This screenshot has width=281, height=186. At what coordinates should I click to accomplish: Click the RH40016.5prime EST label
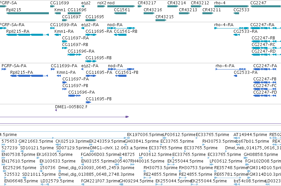tap(147, 161)
